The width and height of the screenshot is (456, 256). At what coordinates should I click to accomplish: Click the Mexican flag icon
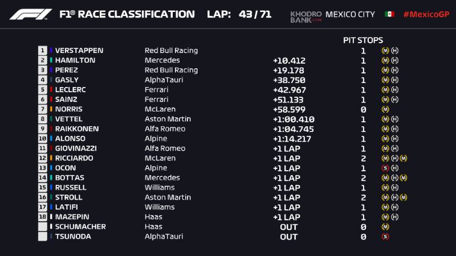point(389,14)
